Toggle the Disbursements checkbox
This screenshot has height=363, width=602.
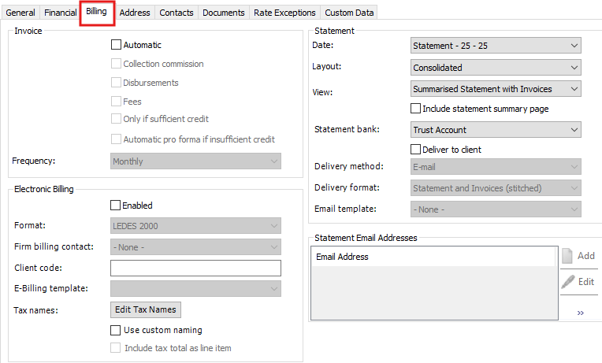click(116, 82)
